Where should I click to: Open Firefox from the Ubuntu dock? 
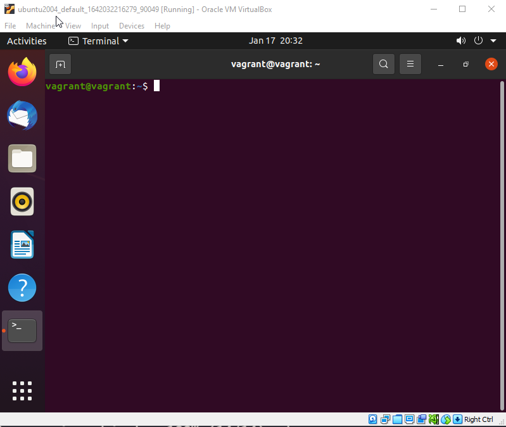22,72
